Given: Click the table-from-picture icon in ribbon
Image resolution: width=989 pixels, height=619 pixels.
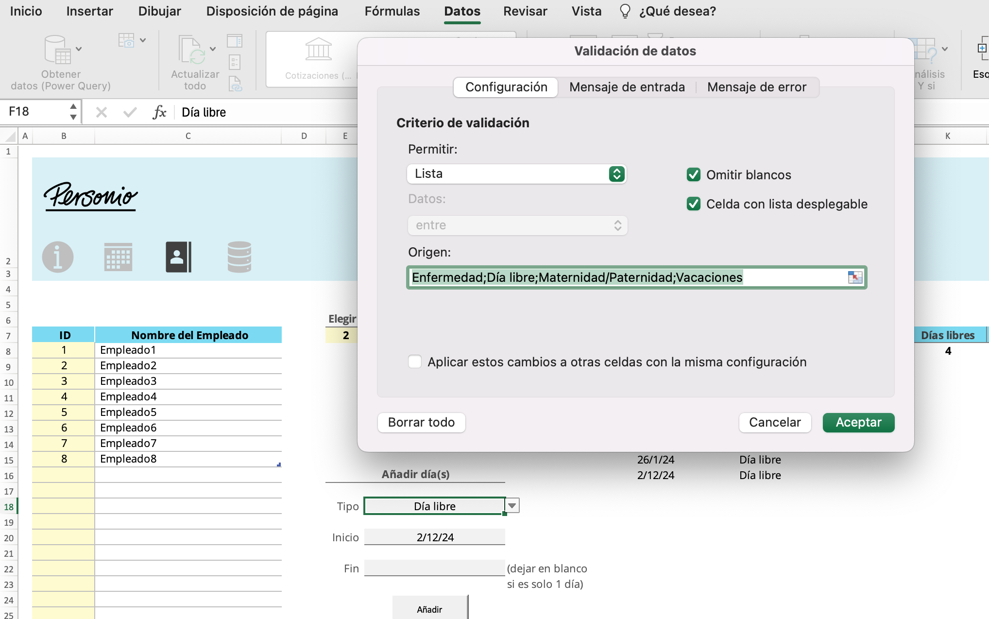Looking at the screenshot, I should tap(126, 40).
